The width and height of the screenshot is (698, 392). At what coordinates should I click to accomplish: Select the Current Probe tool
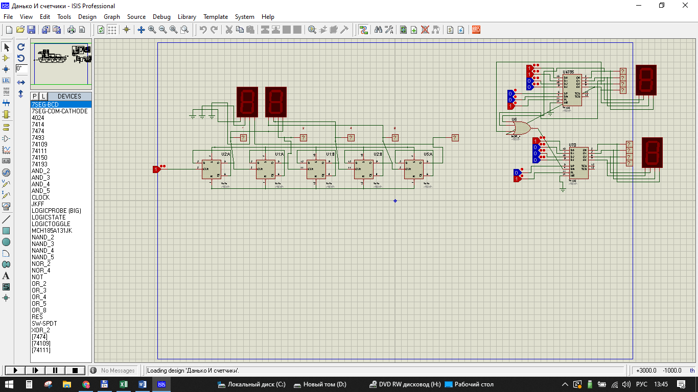pos(7,195)
